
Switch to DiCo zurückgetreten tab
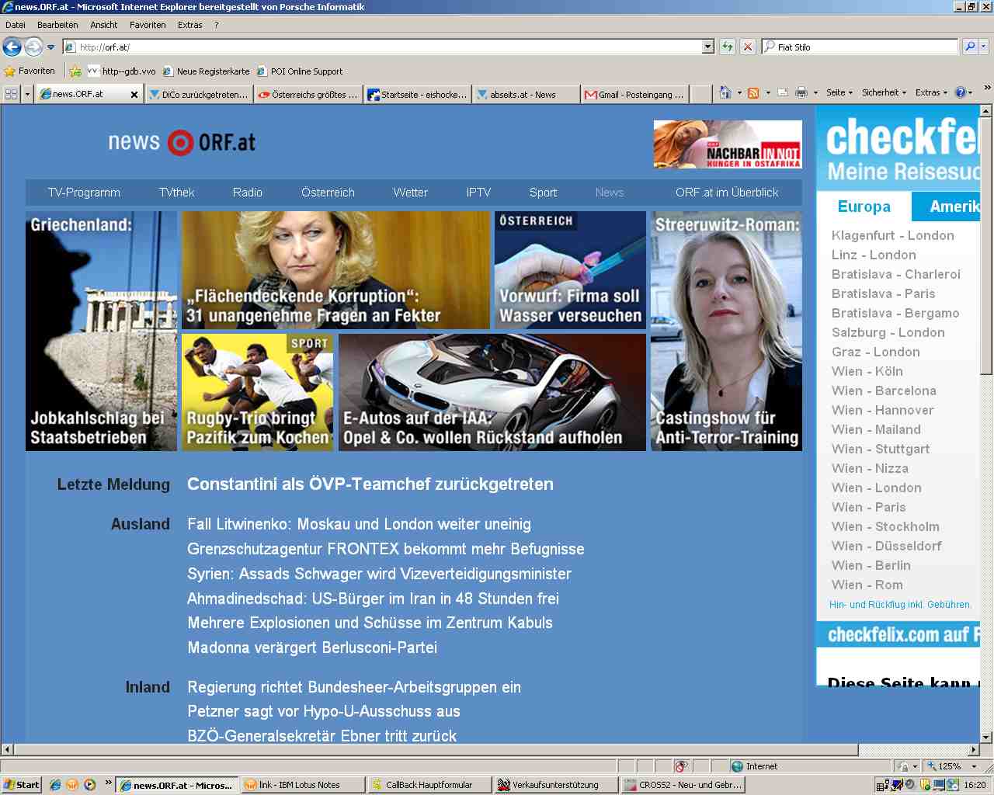pyautogui.click(x=199, y=95)
